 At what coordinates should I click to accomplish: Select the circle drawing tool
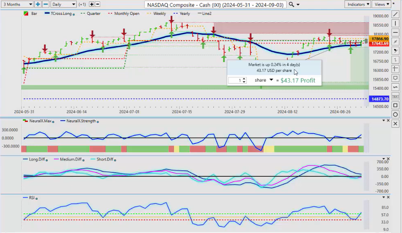[395, 115]
